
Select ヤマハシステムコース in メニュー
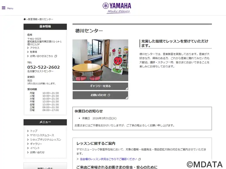(42, 135)
